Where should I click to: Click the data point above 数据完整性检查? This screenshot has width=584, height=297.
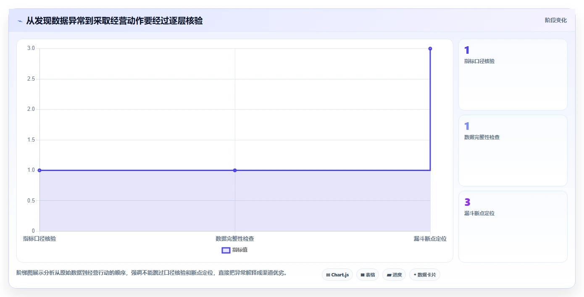235,170
